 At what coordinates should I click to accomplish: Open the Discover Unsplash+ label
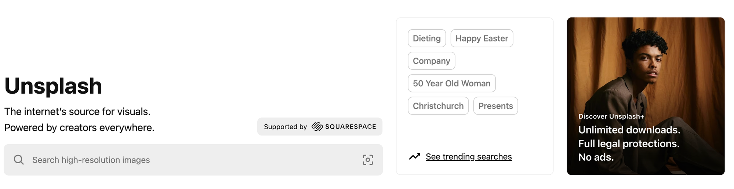(x=611, y=116)
